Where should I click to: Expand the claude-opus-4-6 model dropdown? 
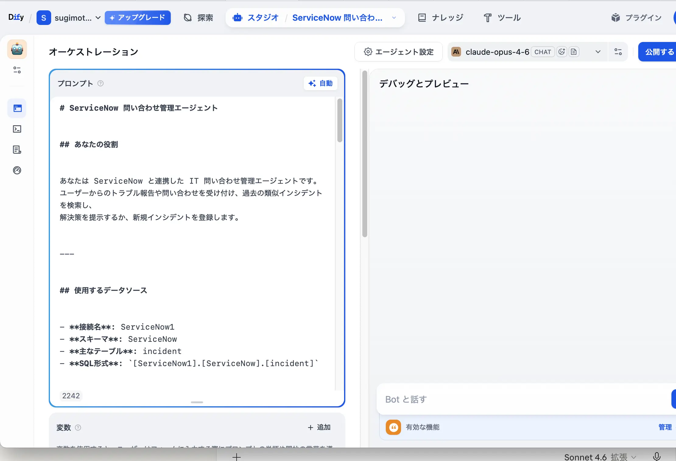[598, 52]
